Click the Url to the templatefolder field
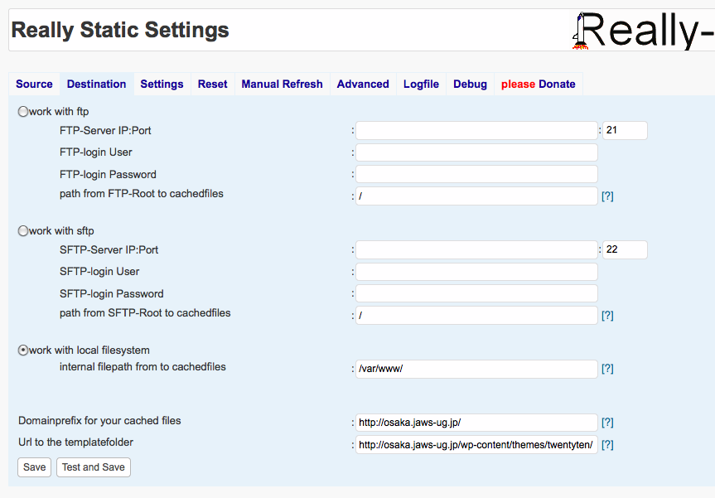This screenshot has width=715, height=498. pos(476,445)
